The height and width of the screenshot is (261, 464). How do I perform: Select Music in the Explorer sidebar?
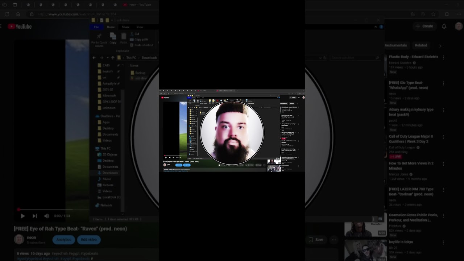(104, 179)
